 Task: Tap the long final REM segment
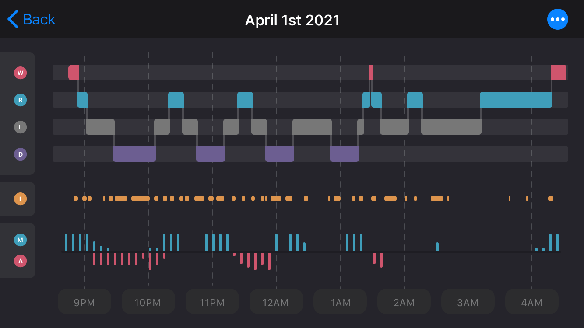516,100
